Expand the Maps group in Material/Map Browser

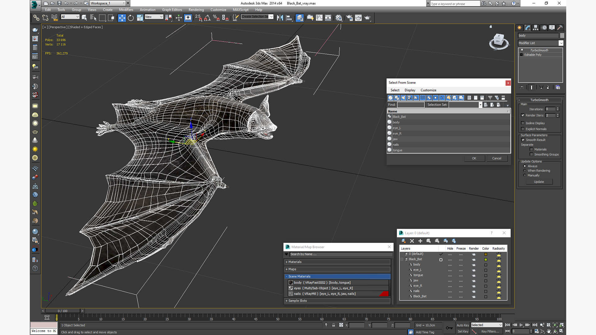click(337, 270)
